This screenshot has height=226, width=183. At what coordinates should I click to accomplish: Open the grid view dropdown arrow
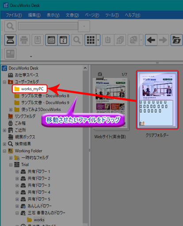(x=98, y=40)
